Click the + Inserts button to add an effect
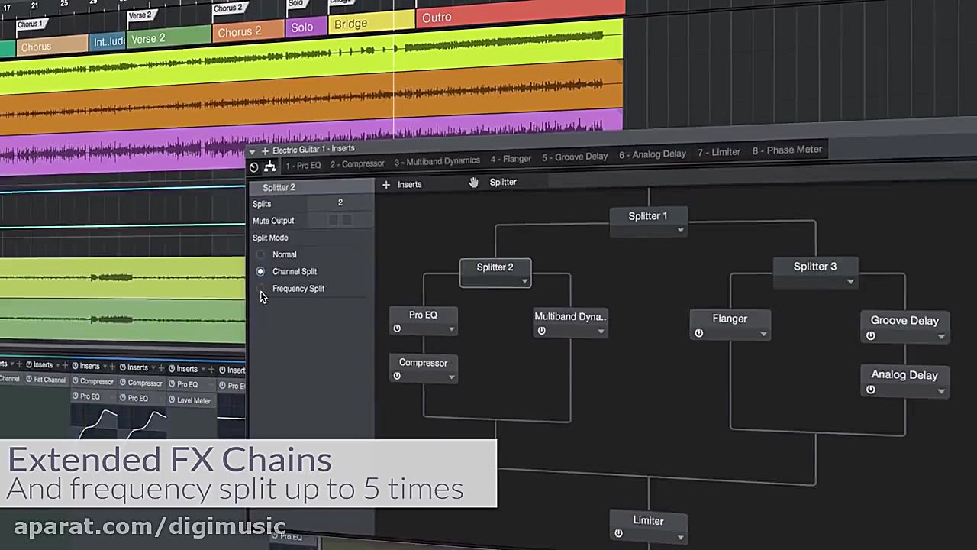 click(x=403, y=184)
